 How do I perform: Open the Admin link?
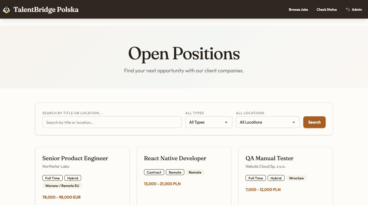click(x=354, y=10)
